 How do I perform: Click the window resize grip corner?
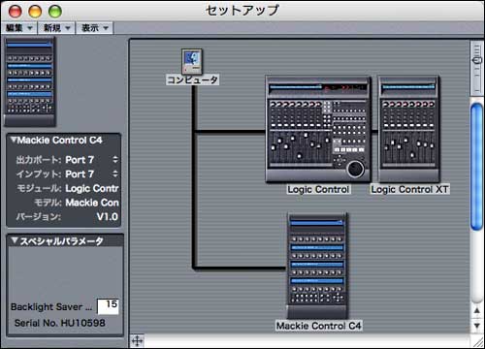point(477,341)
